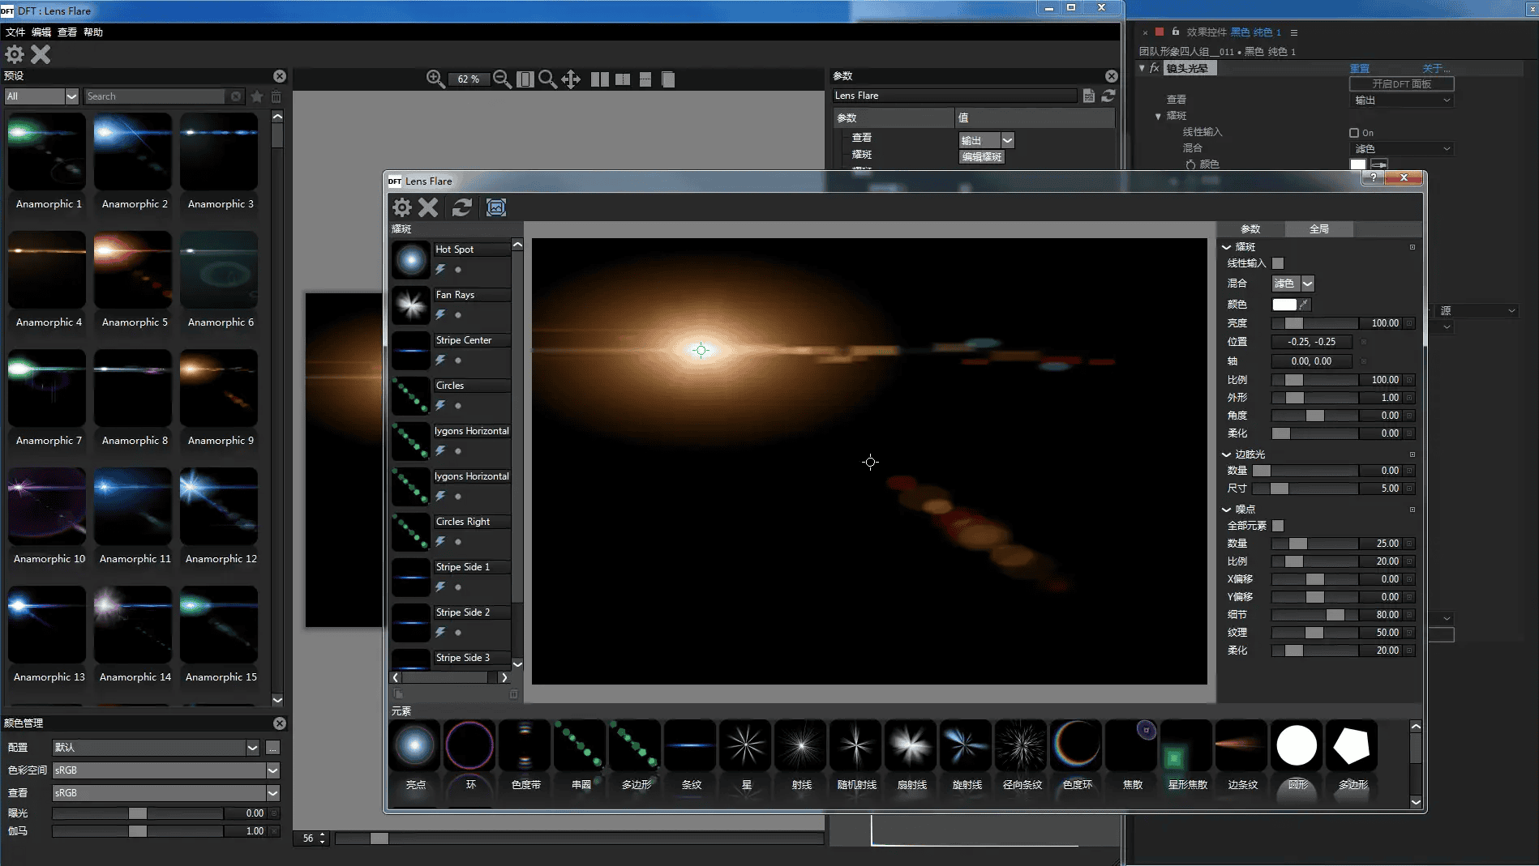Click the 开启DFT面板 button
The width and height of the screenshot is (1539, 866).
point(1400,84)
